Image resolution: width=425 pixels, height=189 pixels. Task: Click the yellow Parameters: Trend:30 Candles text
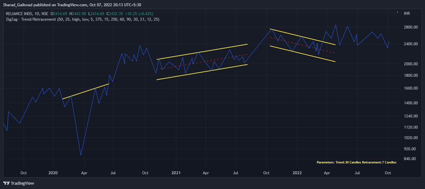pyautogui.click(x=357, y=162)
